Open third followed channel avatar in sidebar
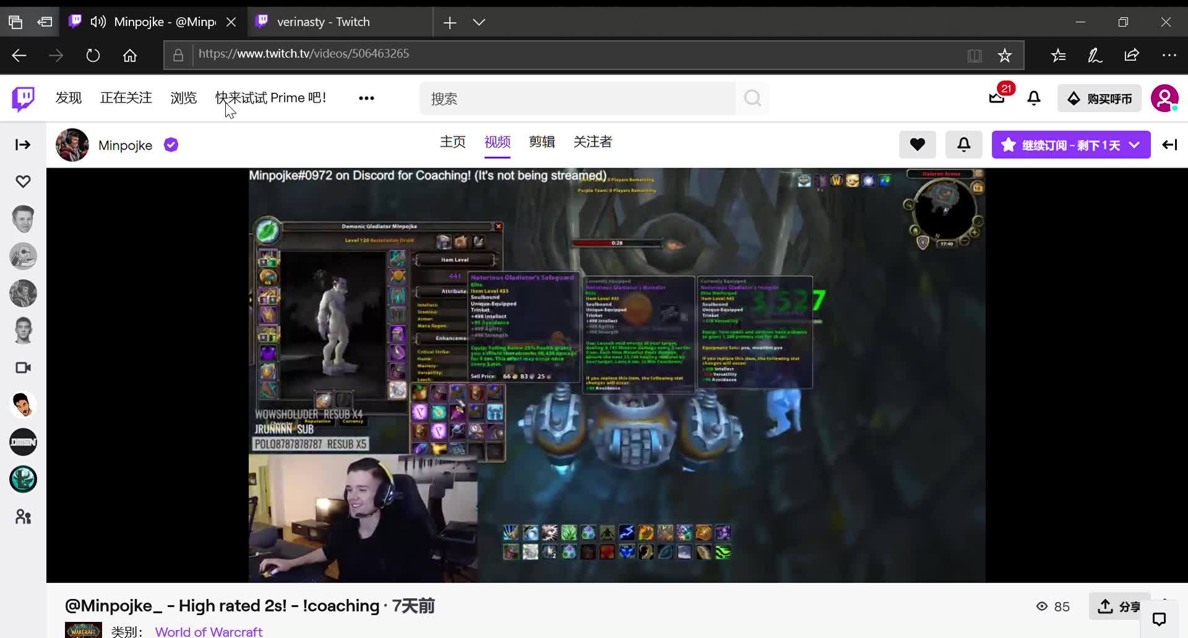The width and height of the screenshot is (1188, 638). [x=23, y=293]
